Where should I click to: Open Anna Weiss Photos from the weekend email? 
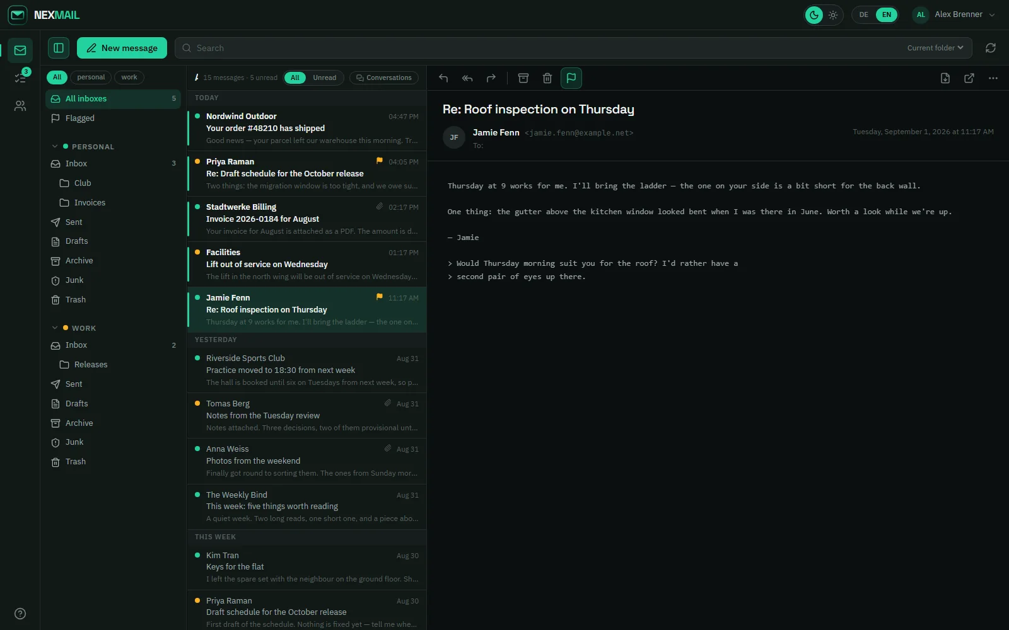(x=307, y=461)
